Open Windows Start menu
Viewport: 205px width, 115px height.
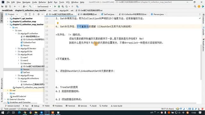[3, 112]
